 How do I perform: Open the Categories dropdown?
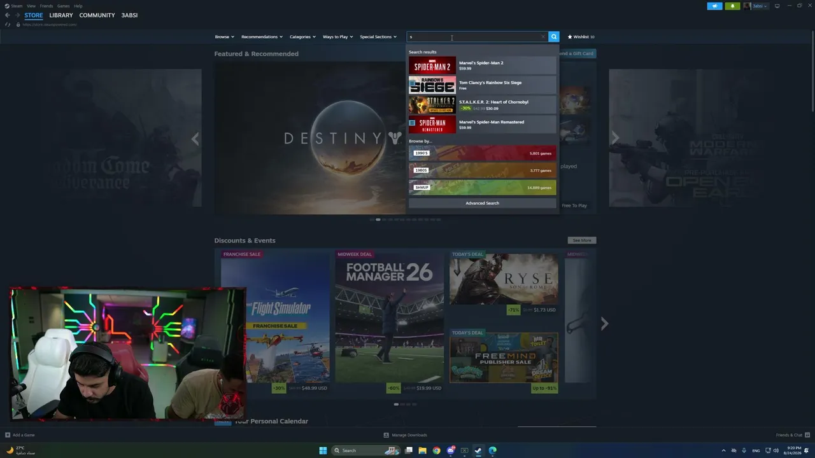tap(302, 37)
